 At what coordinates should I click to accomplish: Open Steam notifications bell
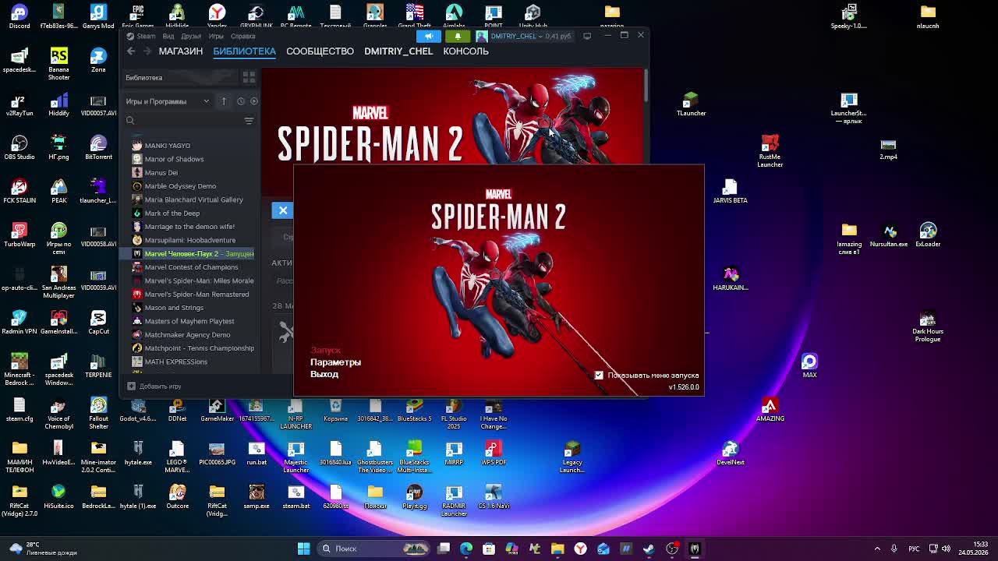click(458, 36)
